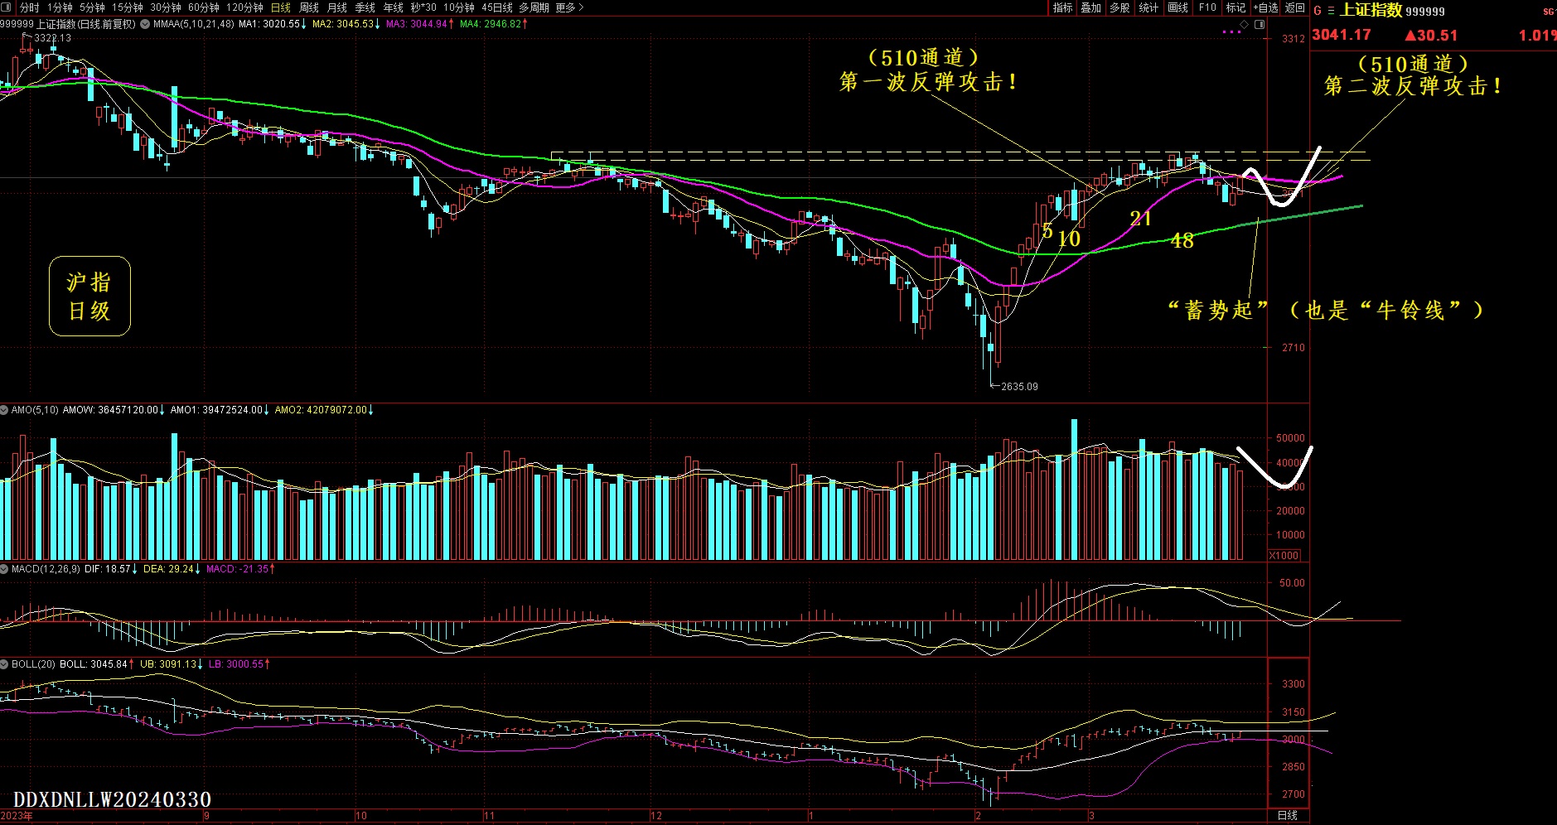Click the 画线 drawing button
Viewport: 1557px width, 825px height.
(1178, 7)
